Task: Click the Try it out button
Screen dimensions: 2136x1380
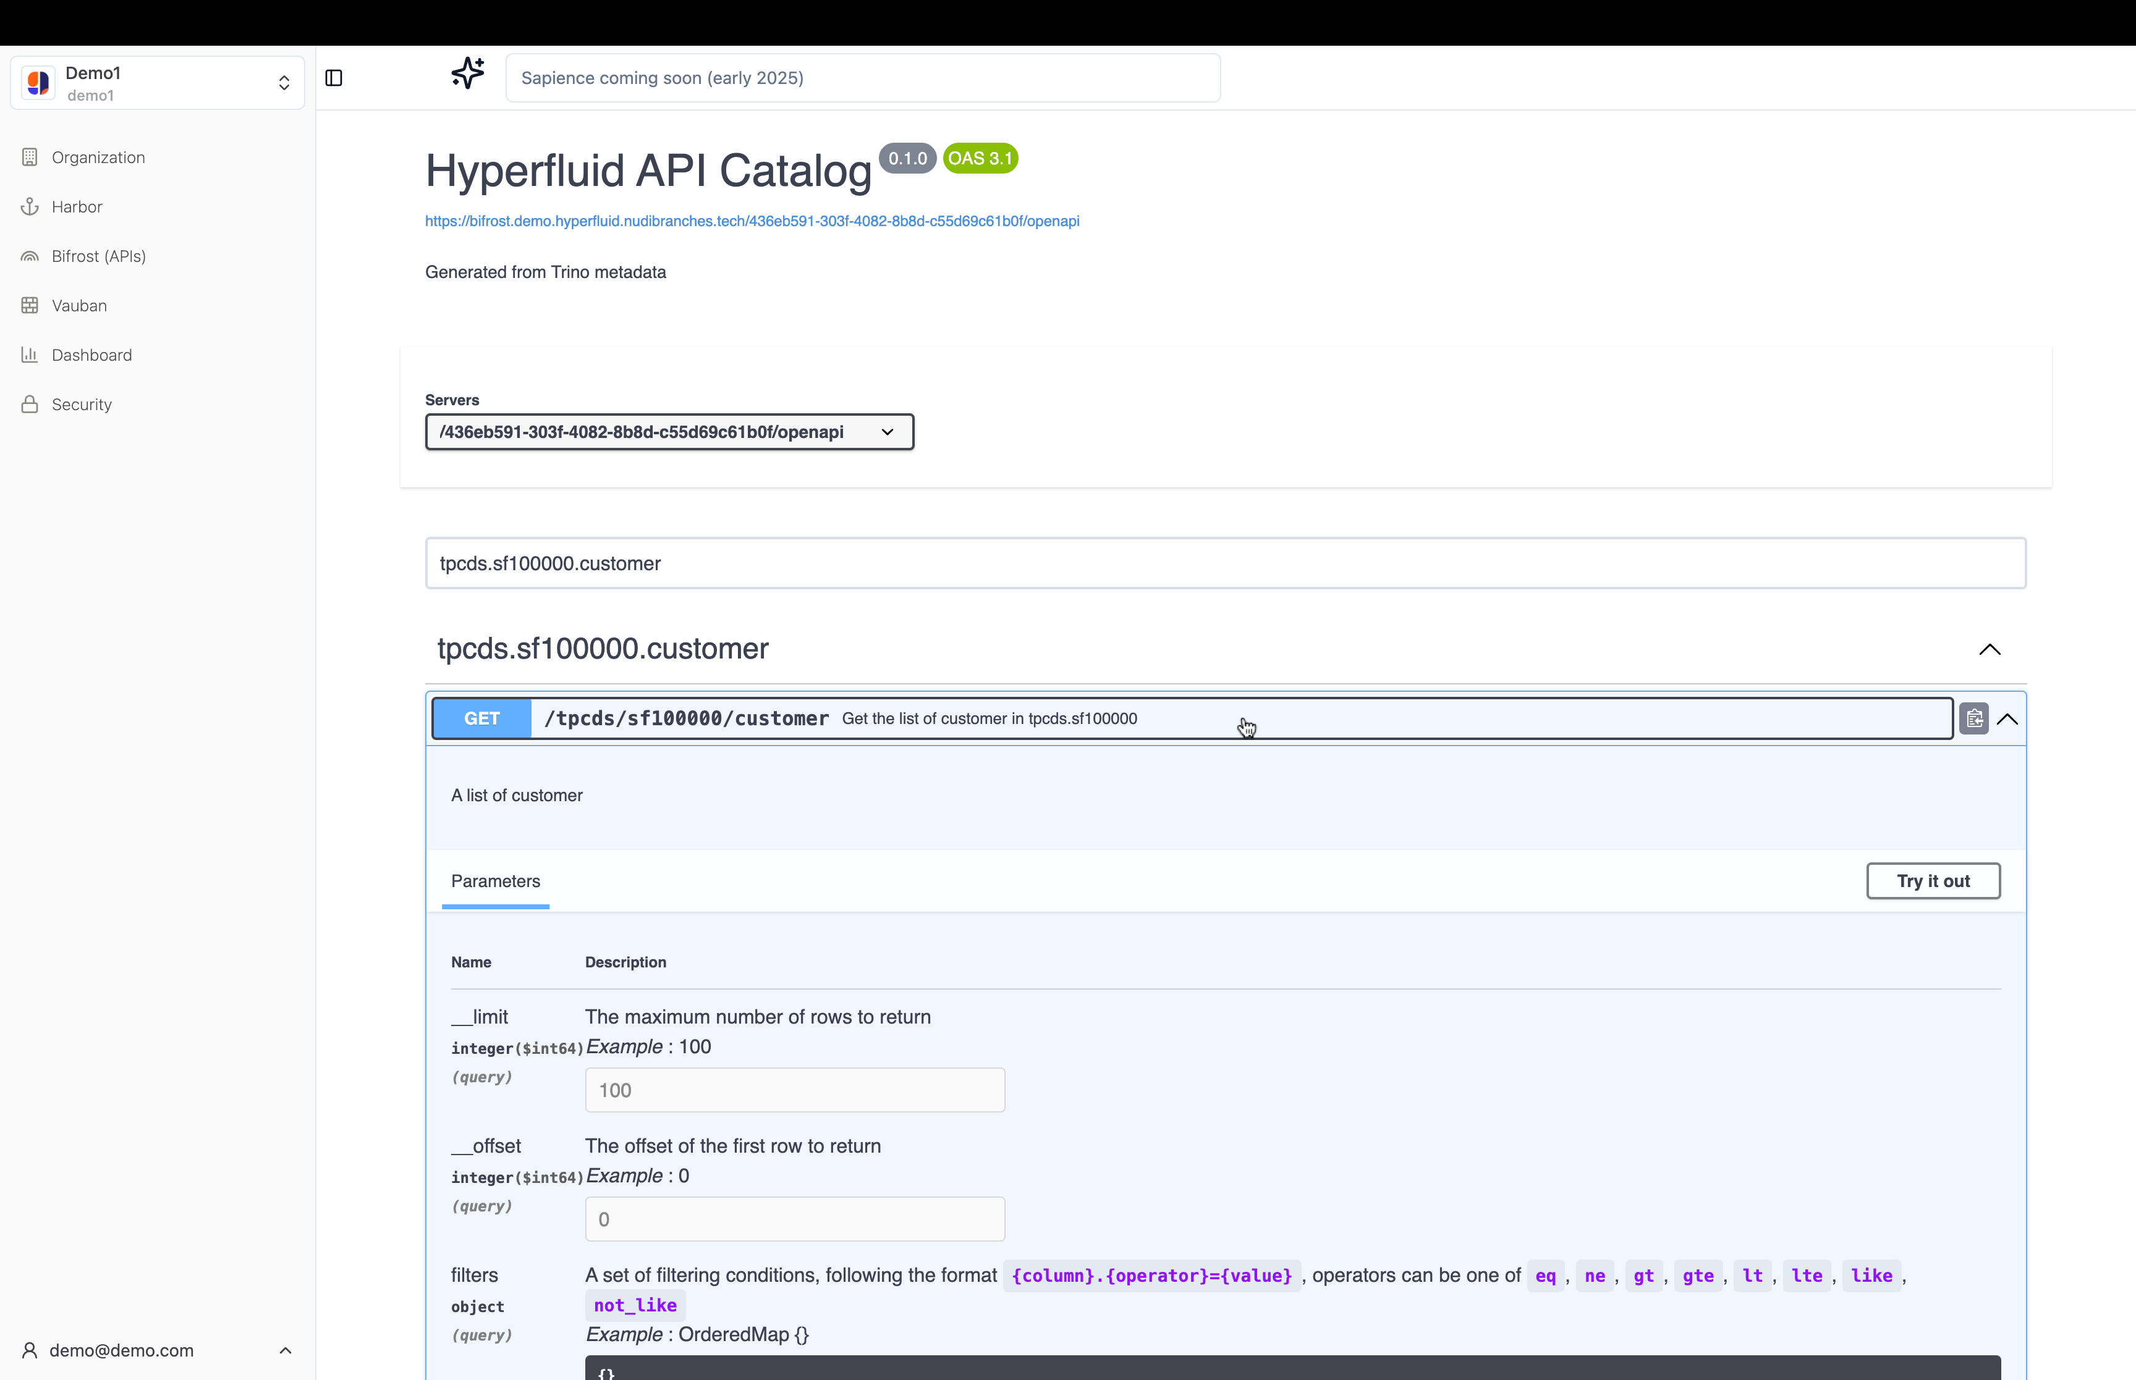Action: coord(1933,881)
